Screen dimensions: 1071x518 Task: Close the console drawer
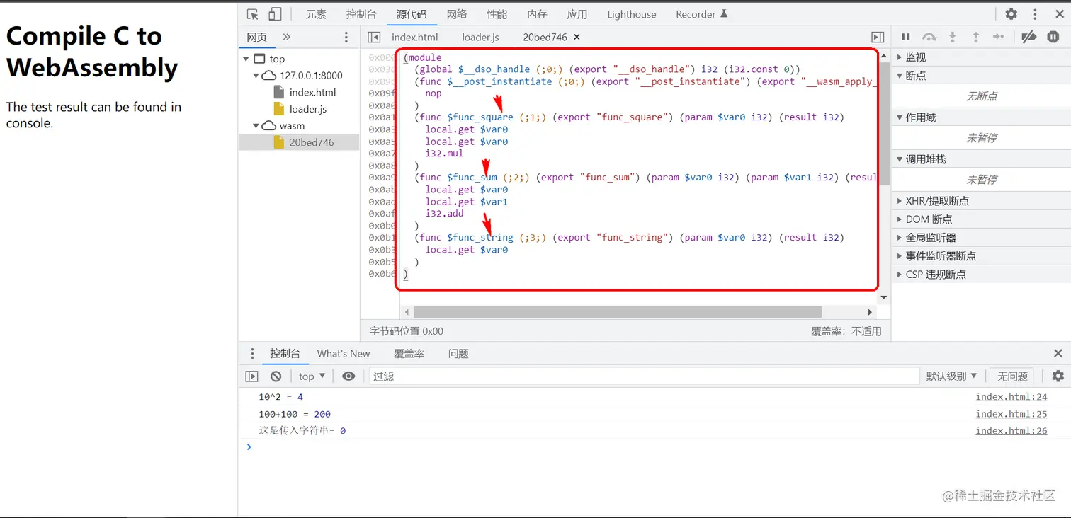coord(1058,354)
